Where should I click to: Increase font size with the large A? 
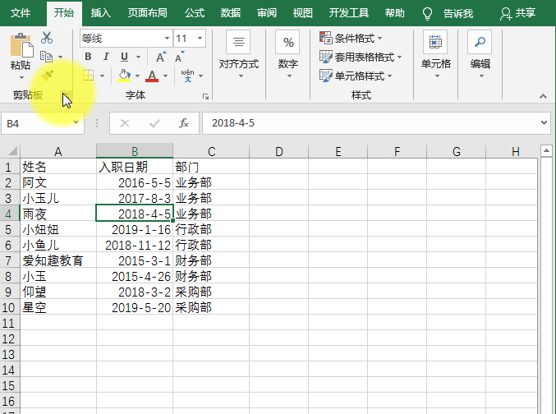pos(161,57)
